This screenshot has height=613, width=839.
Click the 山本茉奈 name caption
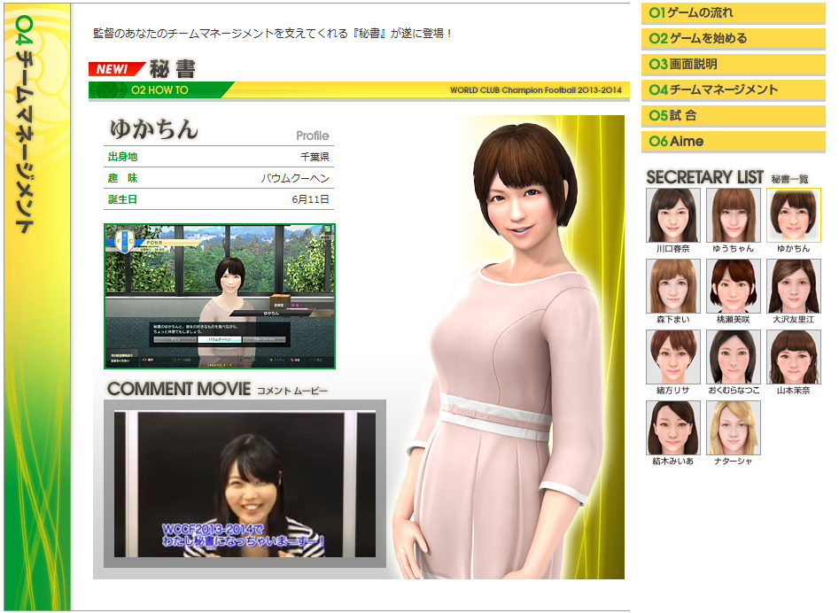pos(794,391)
